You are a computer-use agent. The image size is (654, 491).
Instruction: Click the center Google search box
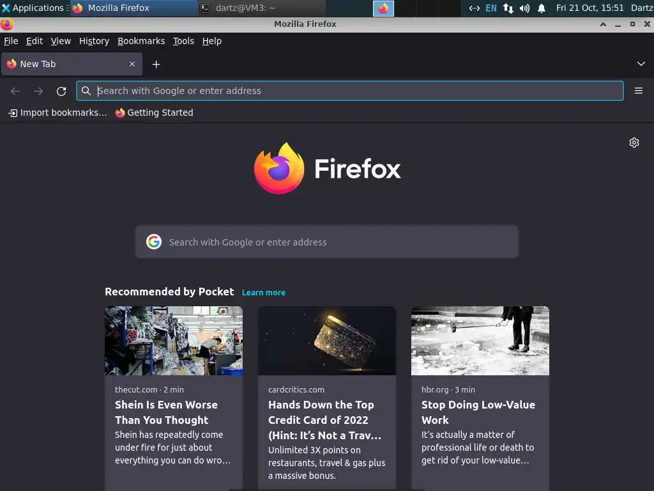(327, 242)
